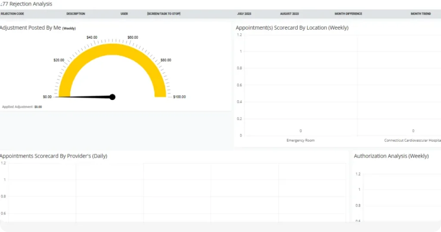Click the 0 value above Emergency Room
This screenshot has height=232, width=441.
coord(301,131)
